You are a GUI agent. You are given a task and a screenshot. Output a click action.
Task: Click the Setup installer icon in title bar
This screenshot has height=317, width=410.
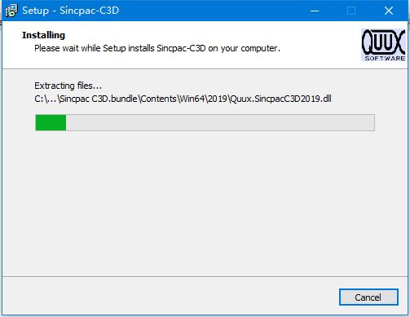tap(11, 11)
